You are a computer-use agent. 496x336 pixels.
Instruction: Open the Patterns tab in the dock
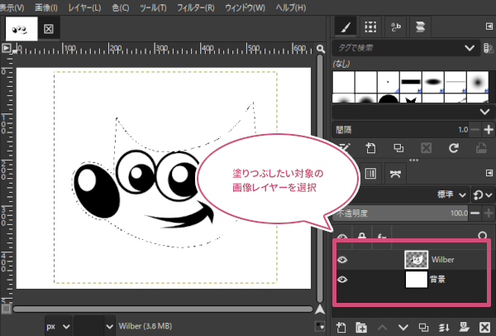pos(372,27)
